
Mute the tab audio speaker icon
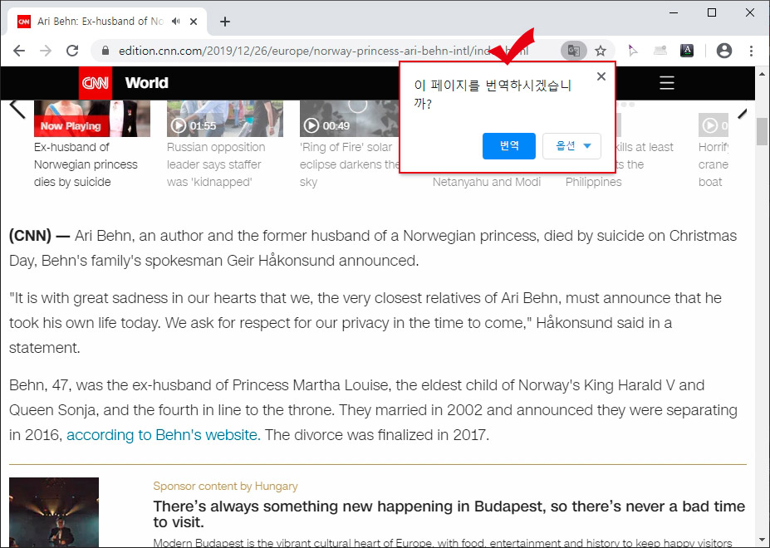[176, 21]
